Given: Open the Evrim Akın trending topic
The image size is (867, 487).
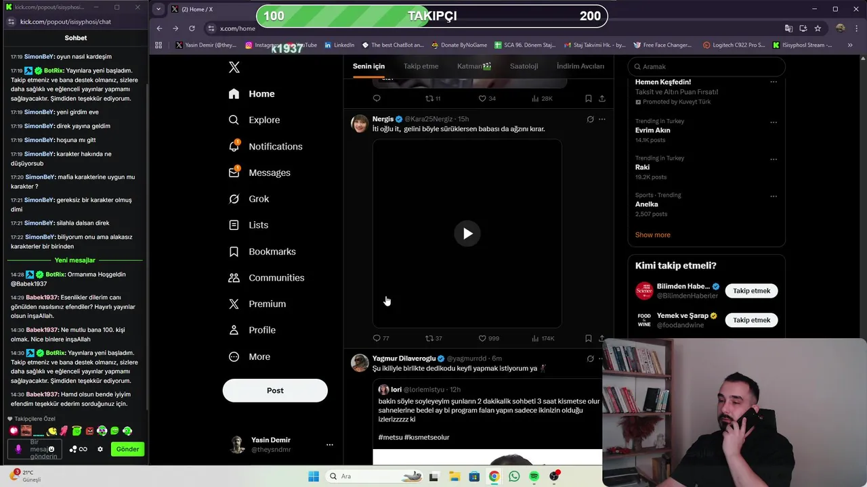Looking at the screenshot, I should tap(652, 130).
